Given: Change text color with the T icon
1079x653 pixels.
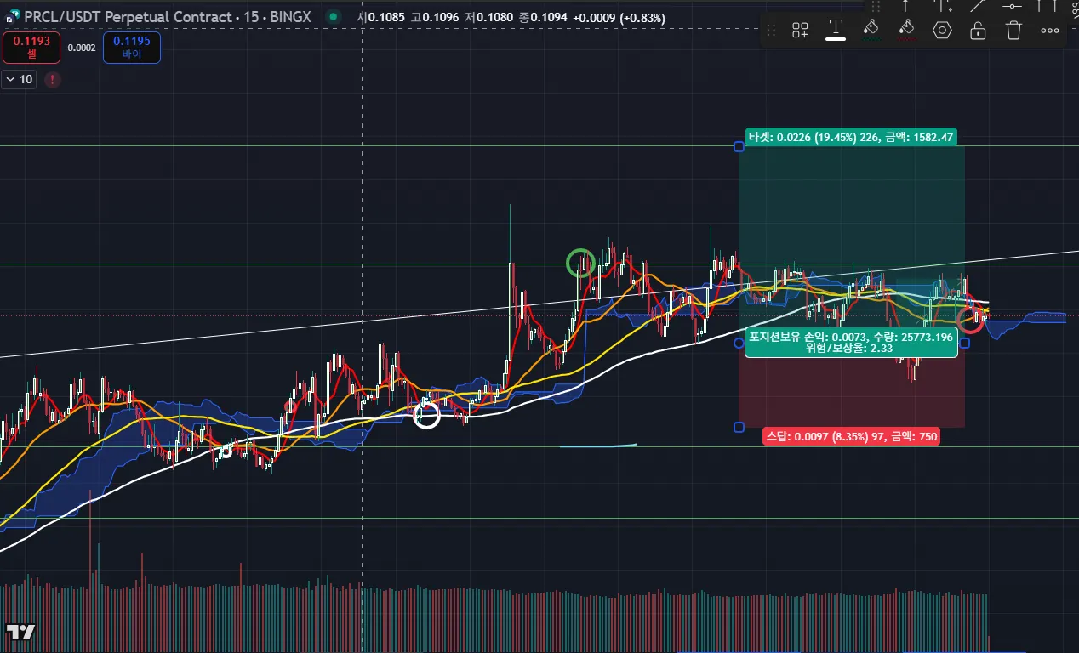Looking at the screenshot, I should (x=836, y=30).
